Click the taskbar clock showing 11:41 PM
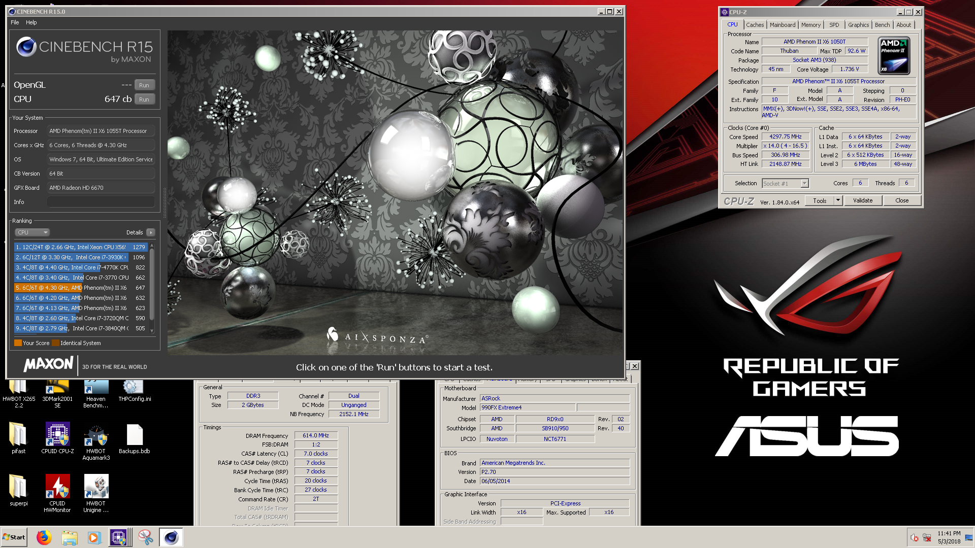The image size is (975, 548). tap(949, 537)
